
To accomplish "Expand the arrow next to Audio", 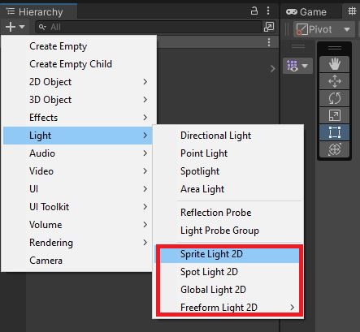I will pyautogui.click(x=145, y=153).
